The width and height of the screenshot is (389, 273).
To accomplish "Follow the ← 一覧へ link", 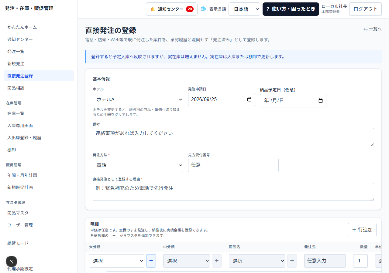I will click(373, 29).
